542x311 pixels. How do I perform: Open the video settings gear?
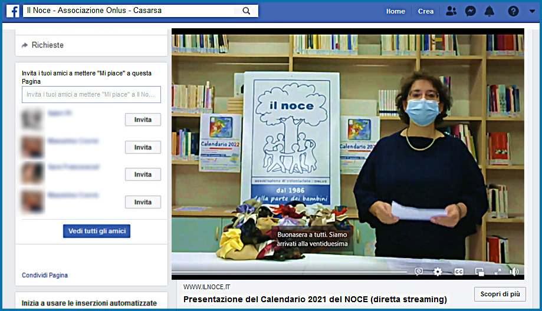pos(438,272)
